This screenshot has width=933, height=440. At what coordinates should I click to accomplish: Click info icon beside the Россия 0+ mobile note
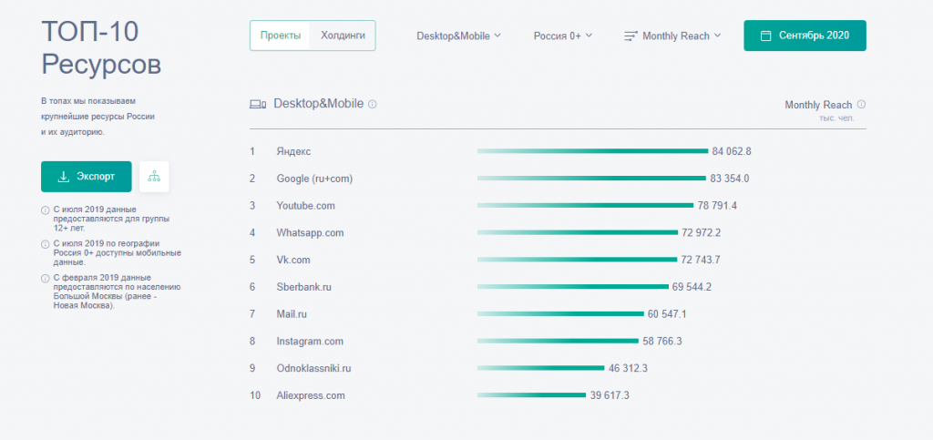pos(46,244)
